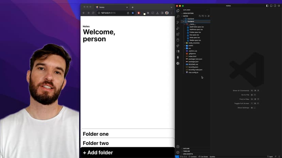
Task: Click the Manage gear icon in VS Code
Action: [178, 152]
